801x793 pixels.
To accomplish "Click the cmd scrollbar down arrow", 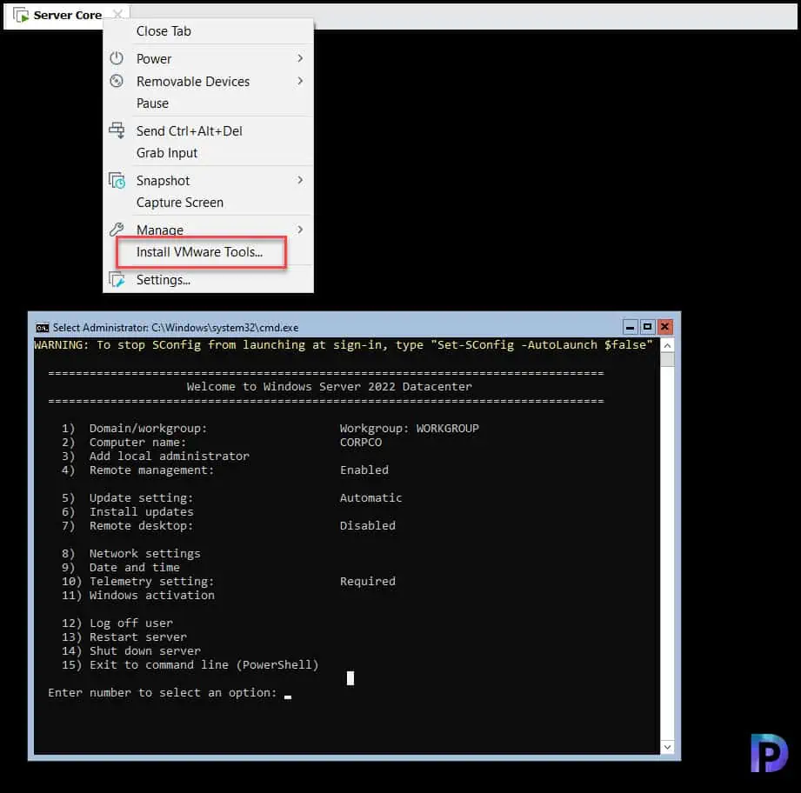I will click(x=667, y=747).
